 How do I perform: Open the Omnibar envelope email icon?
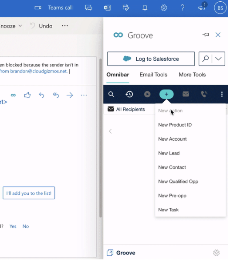(x=186, y=94)
